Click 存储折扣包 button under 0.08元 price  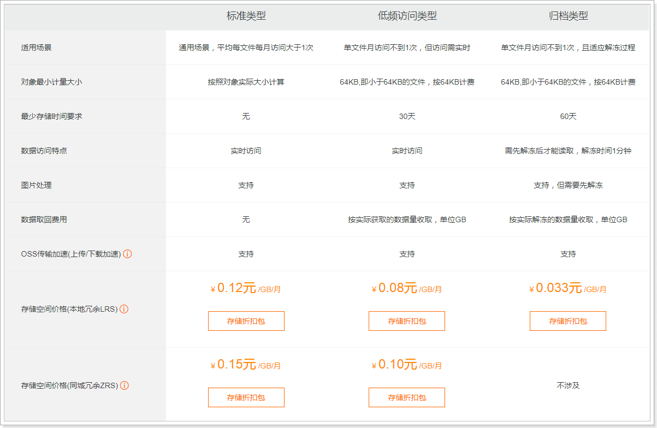(406, 321)
